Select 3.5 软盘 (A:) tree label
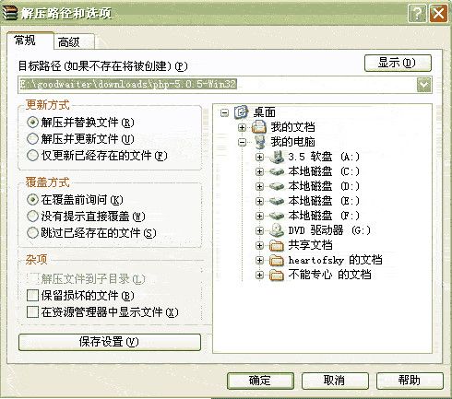Image resolution: width=452 pixels, height=399 pixels. tap(324, 157)
